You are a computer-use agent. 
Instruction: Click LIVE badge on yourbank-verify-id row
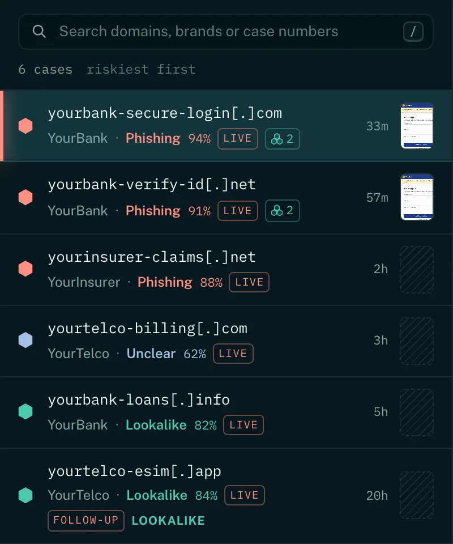point(238,211)
